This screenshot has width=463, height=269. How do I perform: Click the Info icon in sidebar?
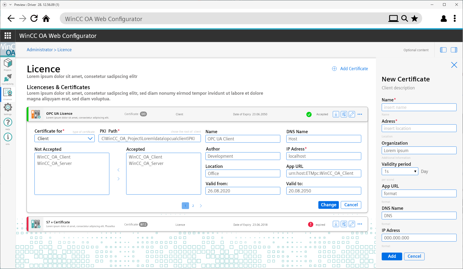click(8, 138)
